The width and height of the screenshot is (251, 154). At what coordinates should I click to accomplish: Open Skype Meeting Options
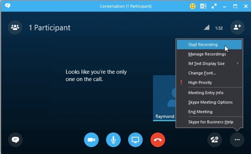[x=209, y=102]
